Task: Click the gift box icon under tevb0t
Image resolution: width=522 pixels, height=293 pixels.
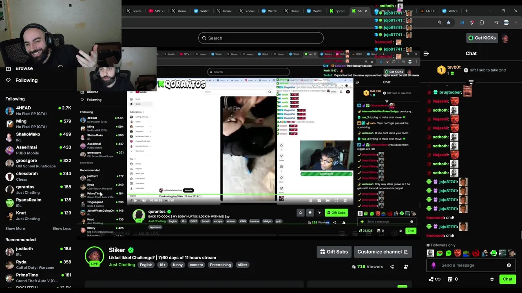Action: click(452, 73)
